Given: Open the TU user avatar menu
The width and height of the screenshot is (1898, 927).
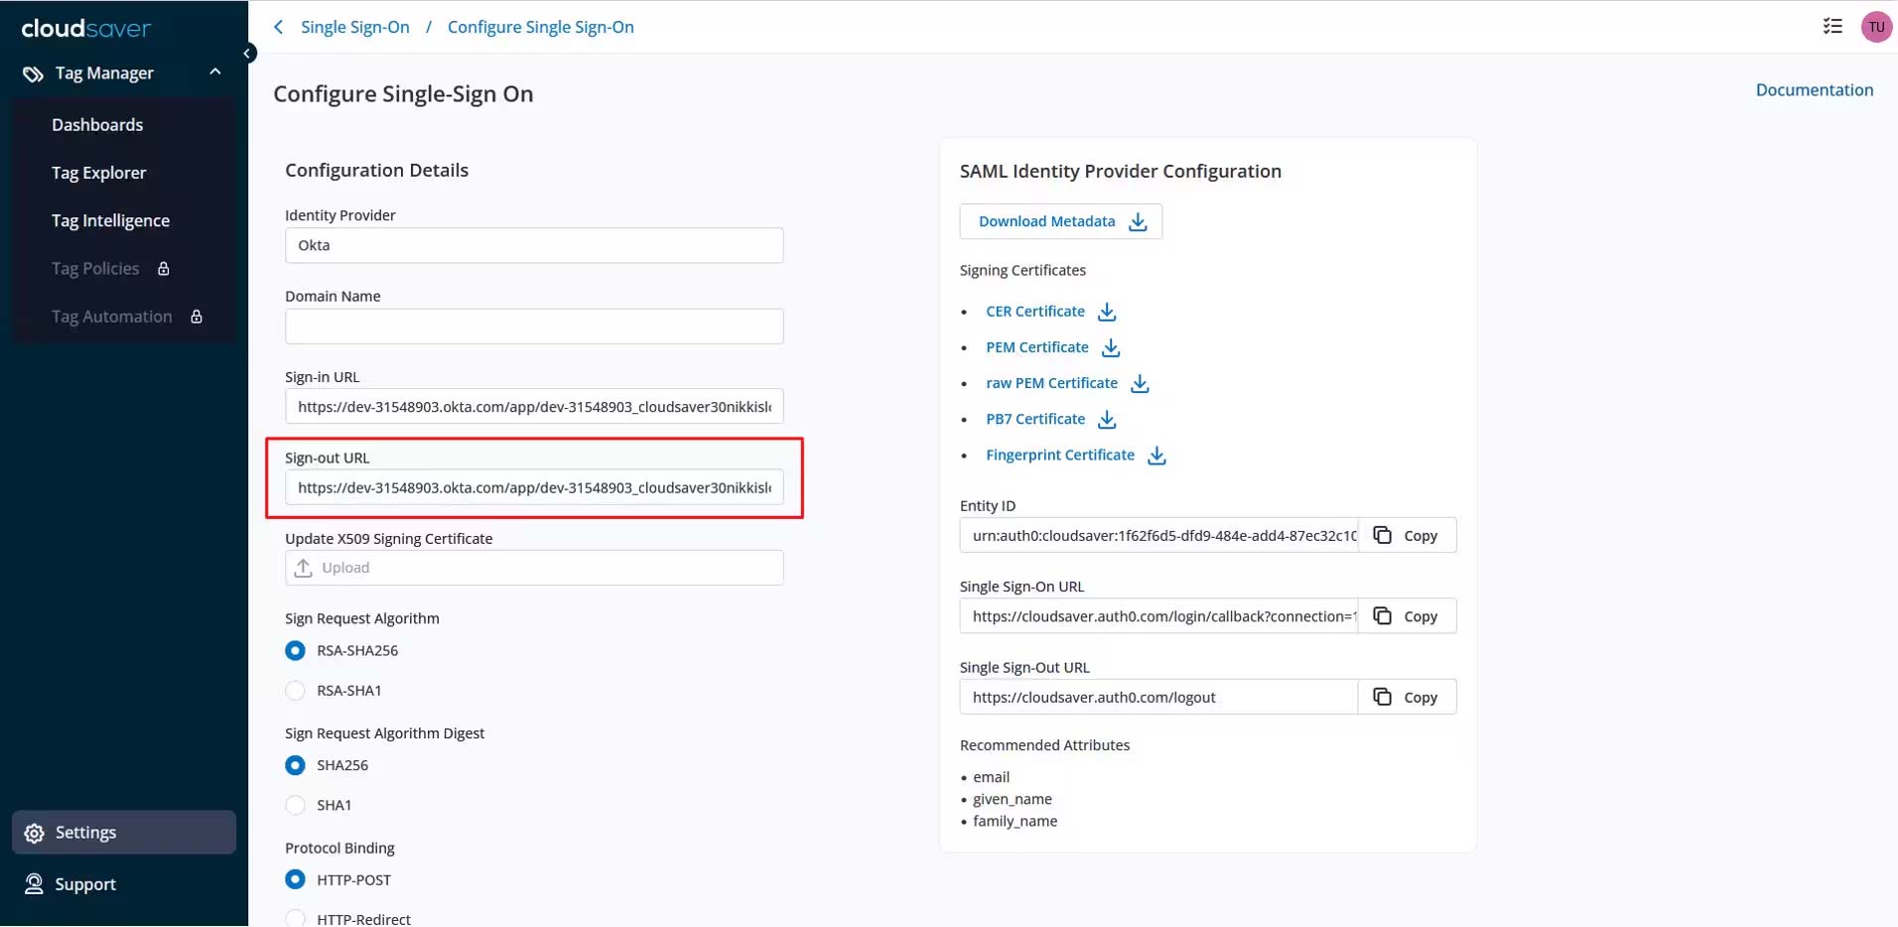Looking at the screenshot, I should click(x=1875, y=27).
